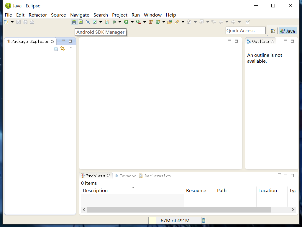Create a new Java class

coord(158,22)
